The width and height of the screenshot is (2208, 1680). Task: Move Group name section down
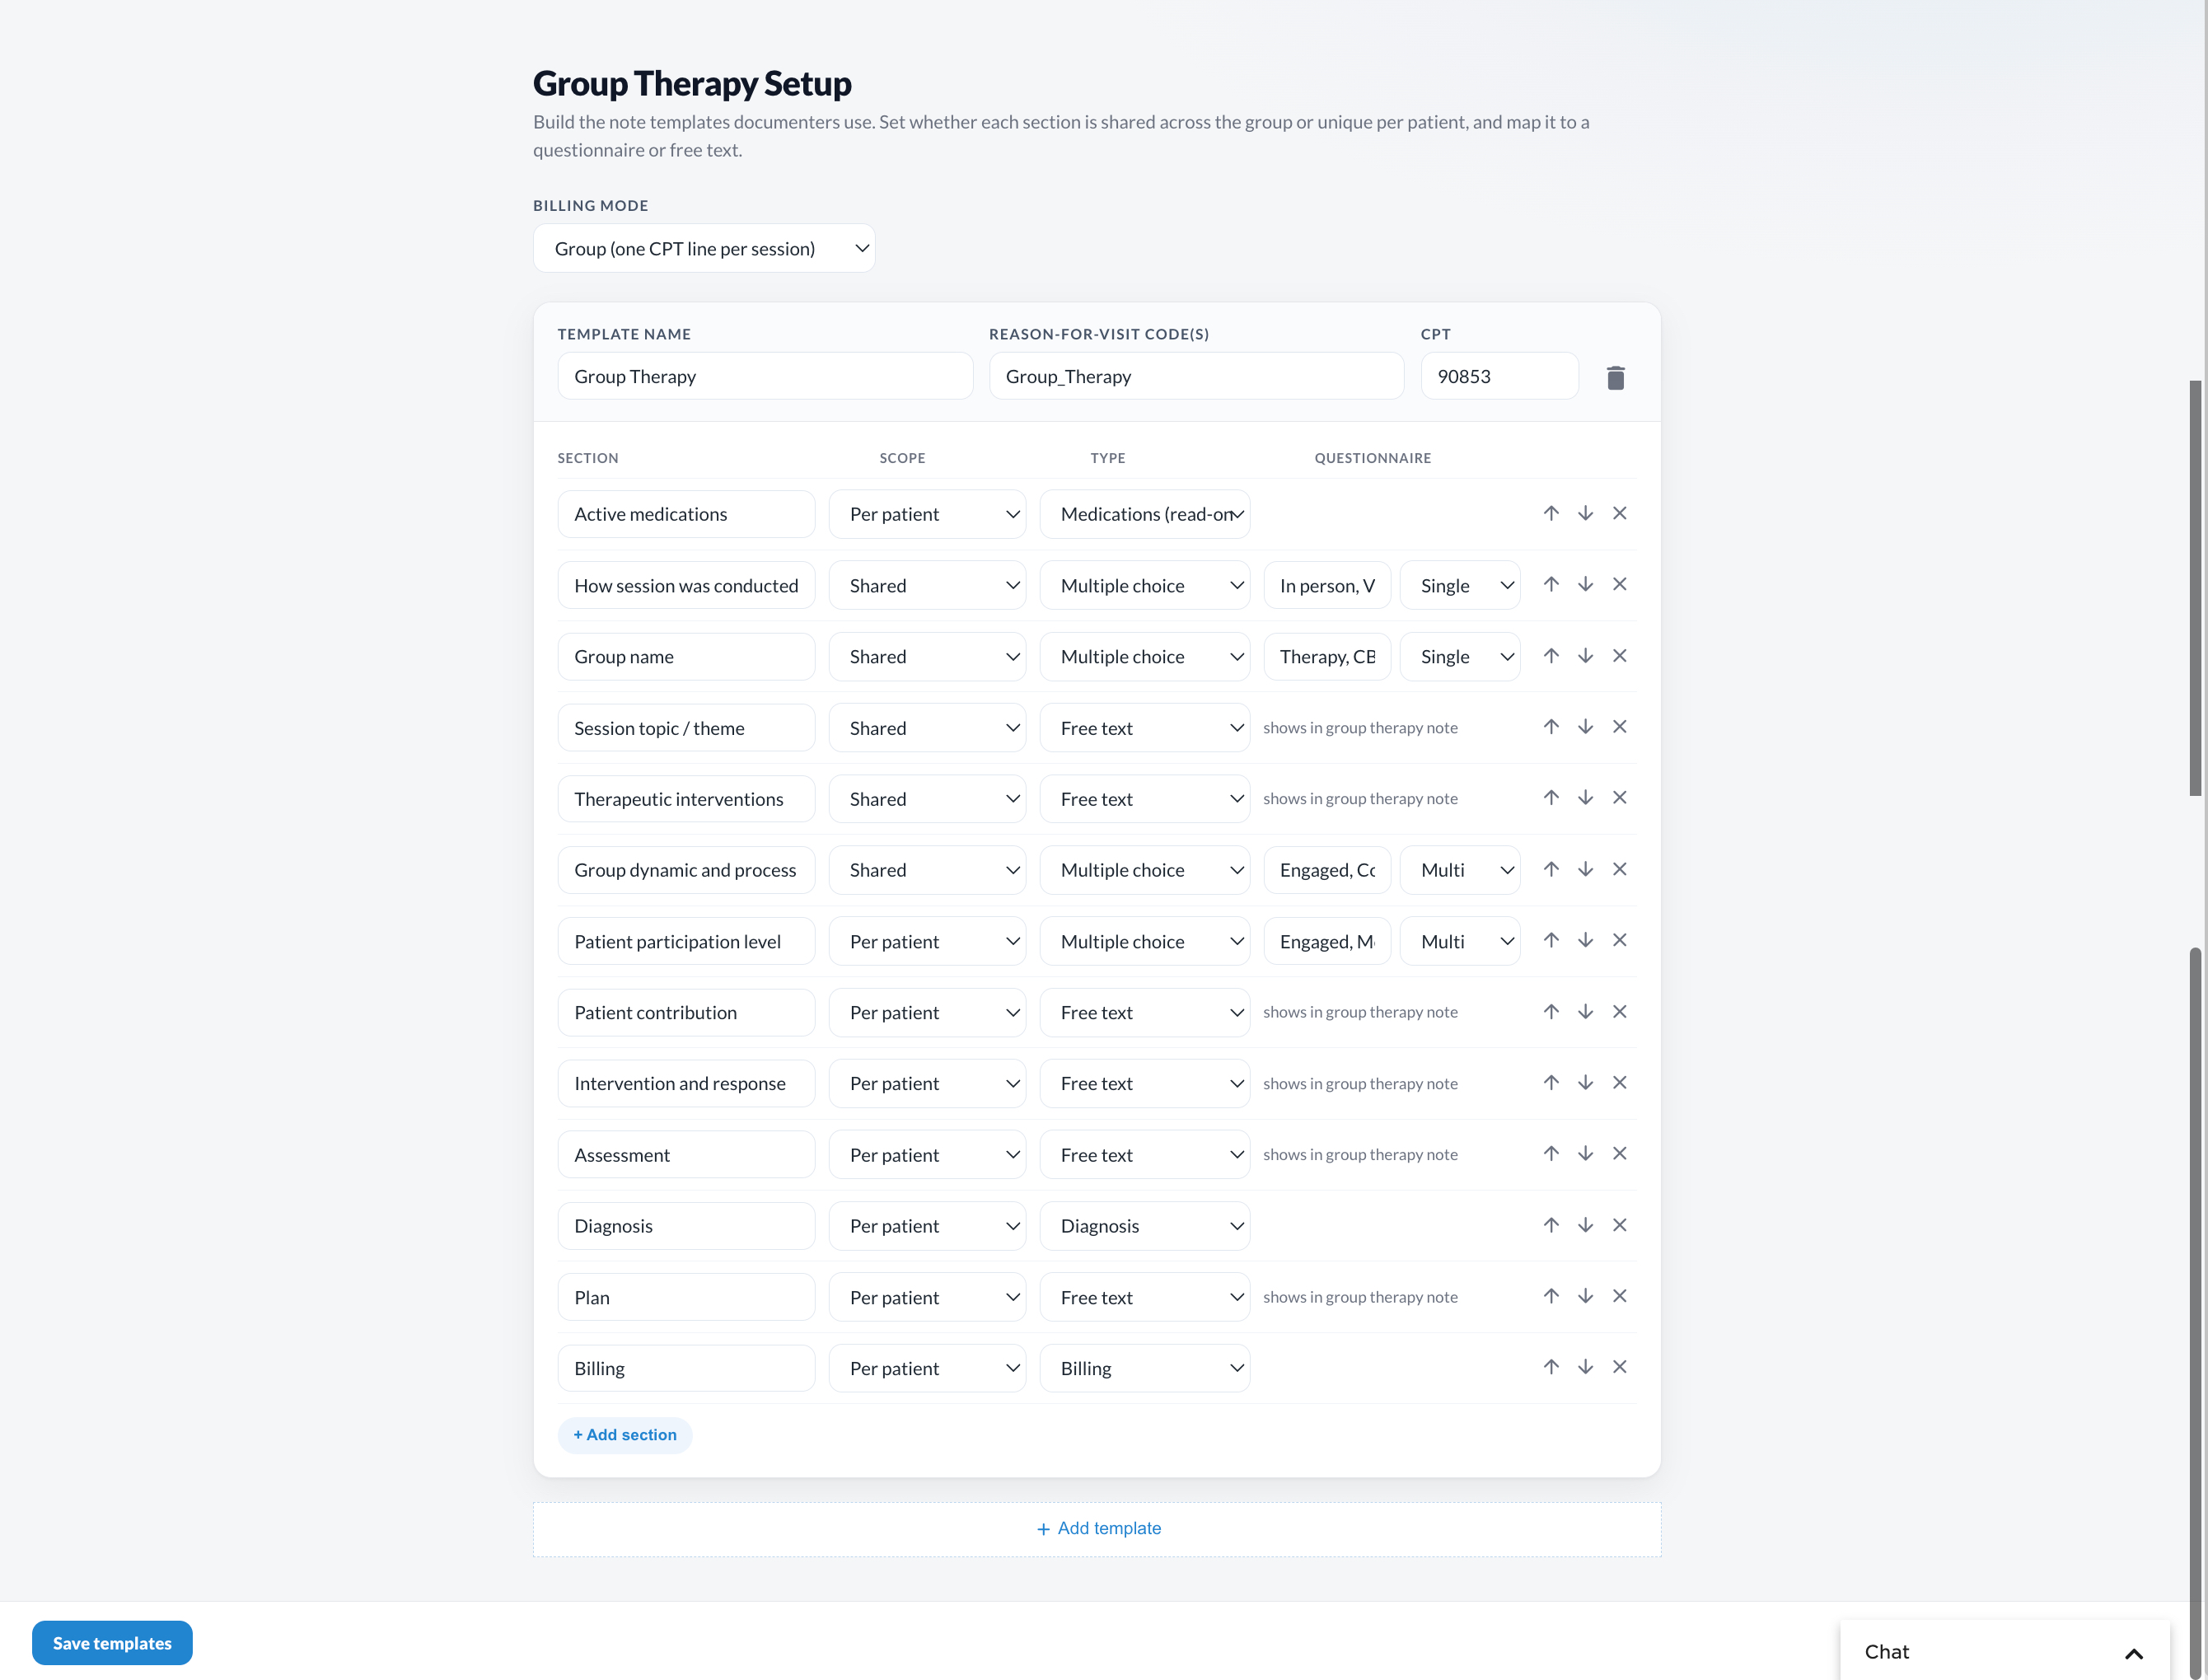pyautogui.click(x=1585, y=656)
